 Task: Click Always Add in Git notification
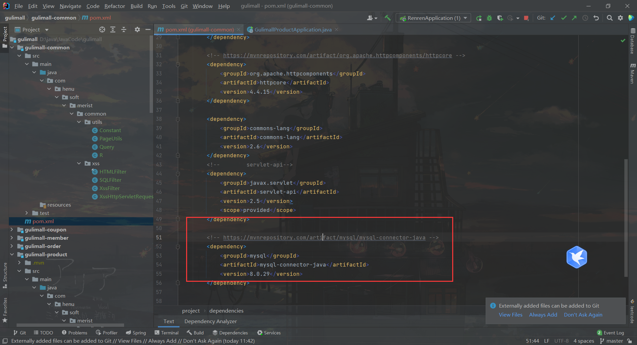(543, 315)
